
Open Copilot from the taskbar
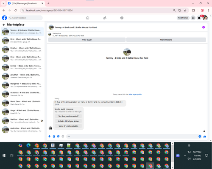click(20, 145)
